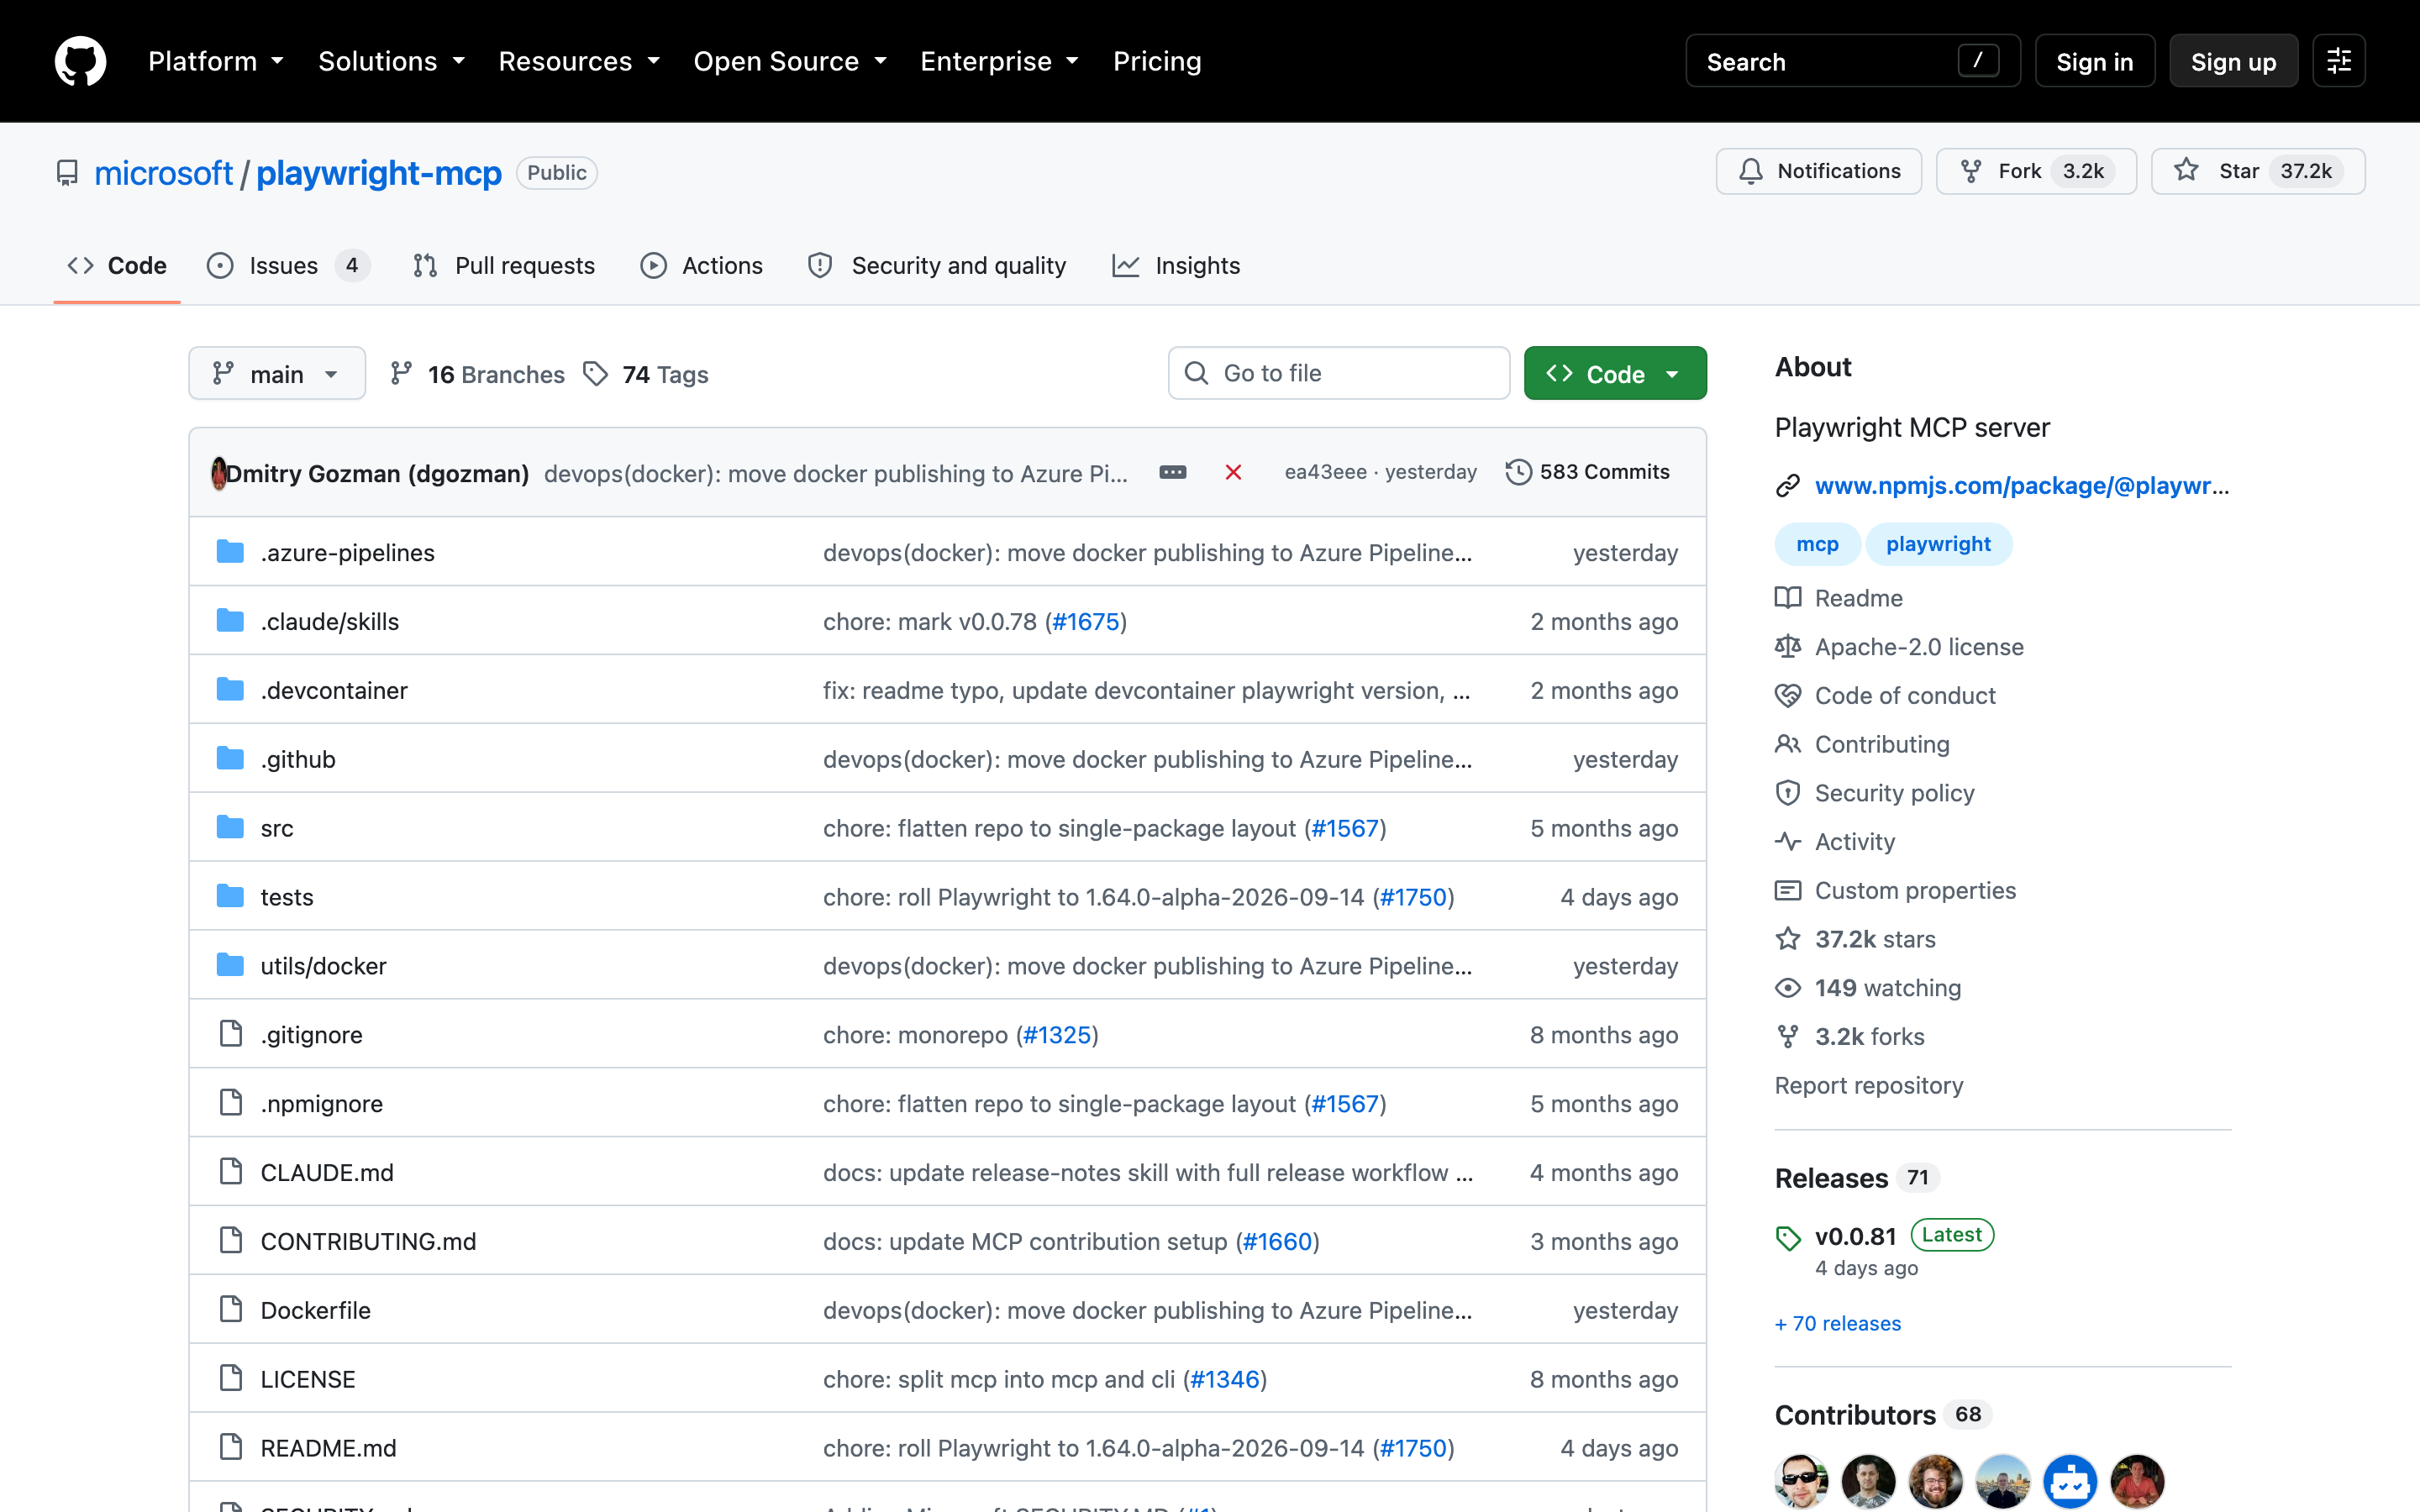Image resolution: width=2420 pixels, height=1512 pixels.
Task: Switch to the Pull requests tab
Action: click(504, 266)
